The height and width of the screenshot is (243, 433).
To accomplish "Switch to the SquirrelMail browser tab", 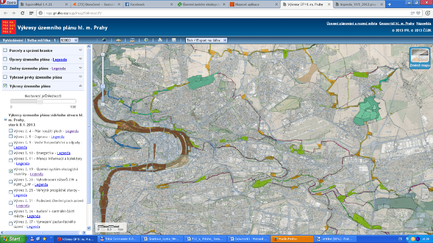I will (x=42, y=4).
